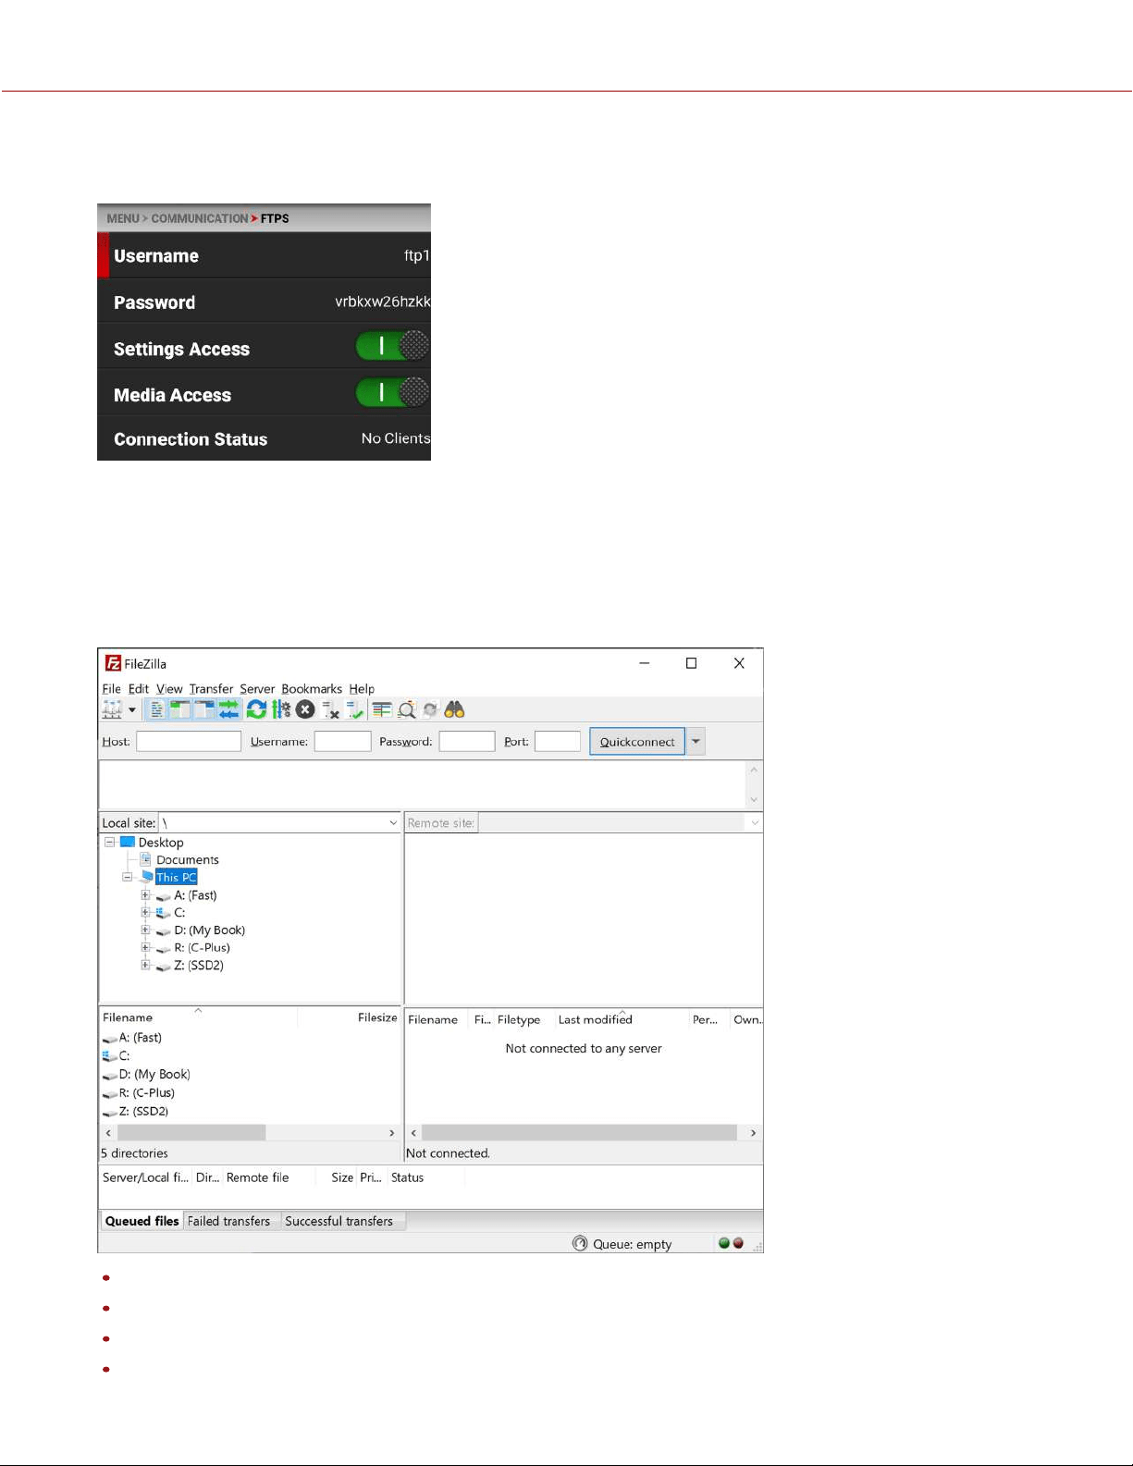The width and height of the screenshot is (1133, 1466).
Task: Click the queue status icon beside 'Queue: empty'
Action: [x=580, y=1243]
